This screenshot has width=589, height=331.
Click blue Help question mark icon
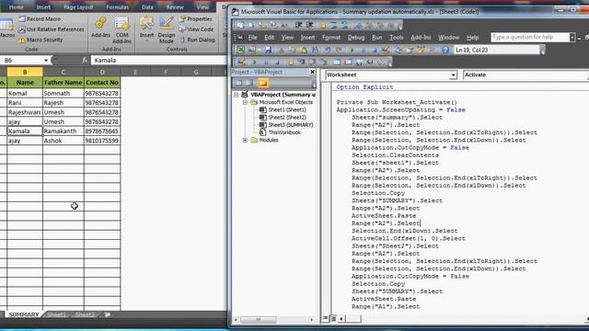pos(445,50)
